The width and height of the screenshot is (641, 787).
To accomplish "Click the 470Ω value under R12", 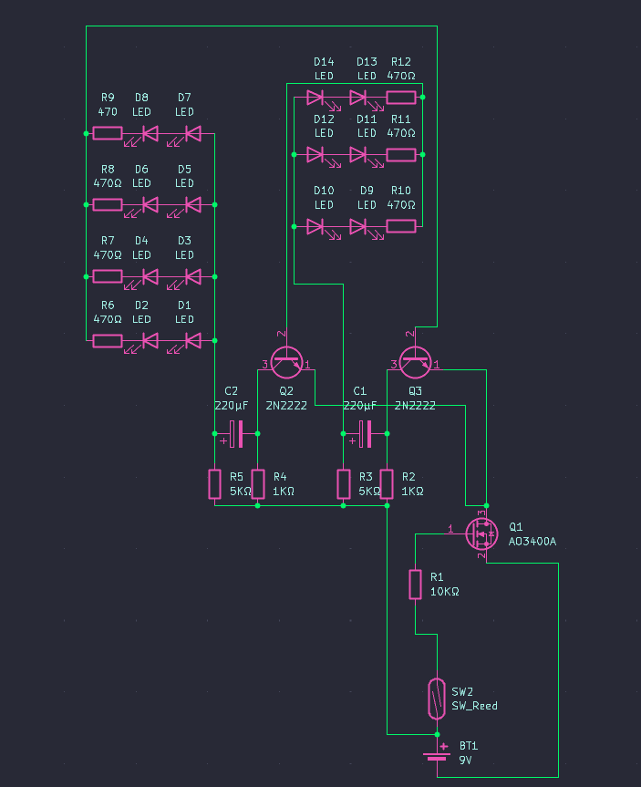I will 401,76.
